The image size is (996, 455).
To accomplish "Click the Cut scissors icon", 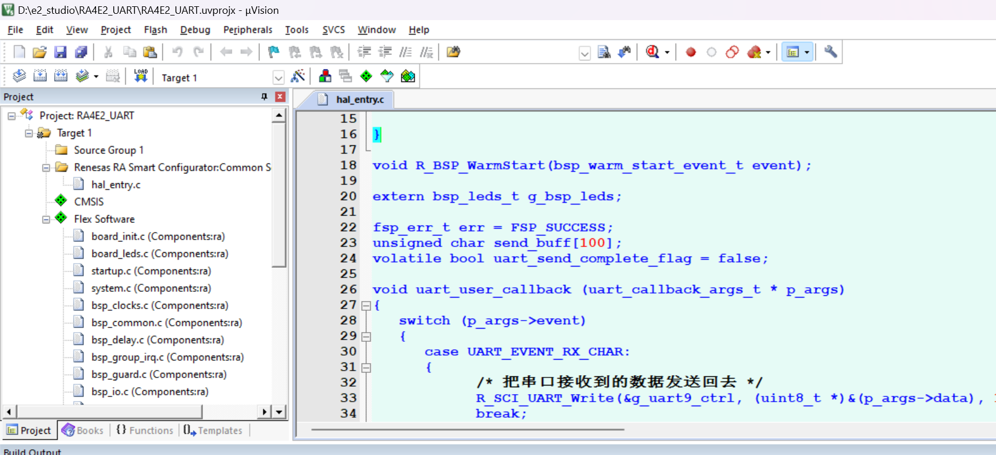I will (x=108, y=52).
